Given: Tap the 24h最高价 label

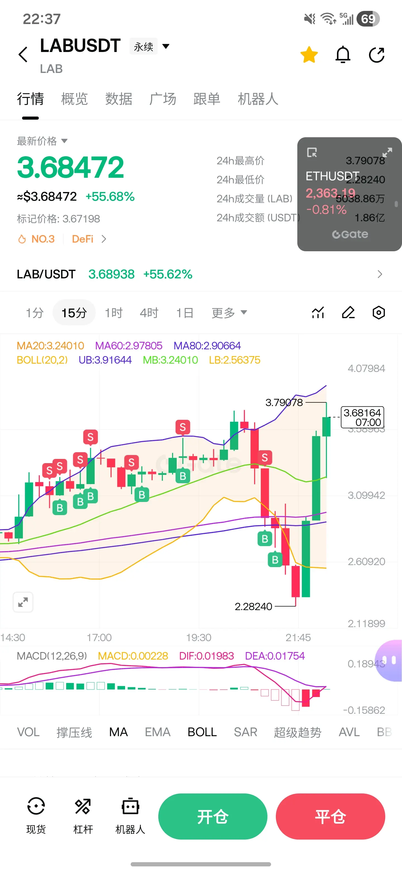Looking at the screenshot, I should click(240, 161).
